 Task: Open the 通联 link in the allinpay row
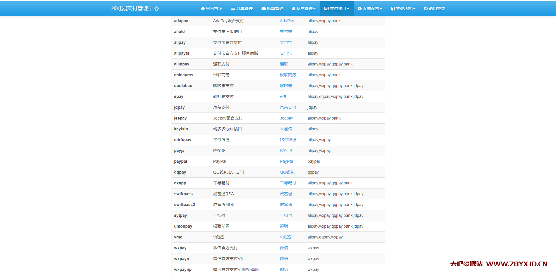coord(284,64)
